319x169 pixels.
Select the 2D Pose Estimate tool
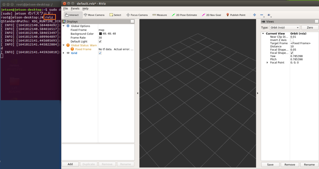point(184,15)
